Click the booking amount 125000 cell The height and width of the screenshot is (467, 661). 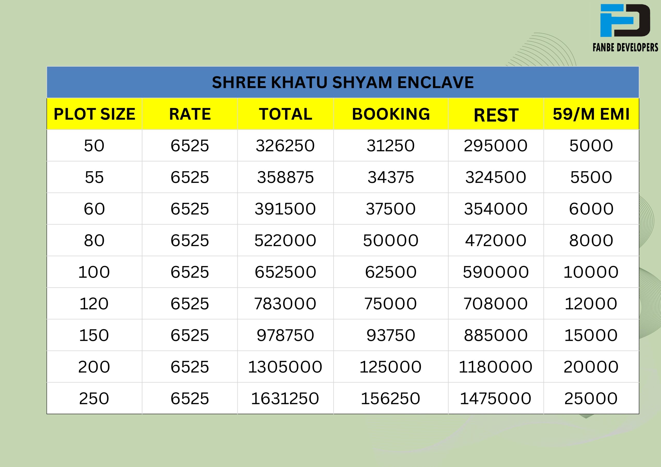click(x=391, y=367)
